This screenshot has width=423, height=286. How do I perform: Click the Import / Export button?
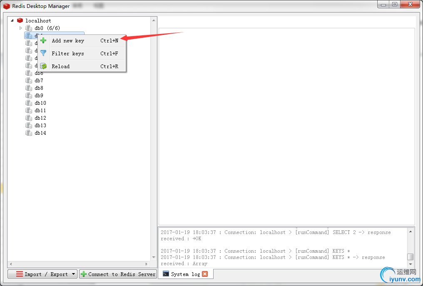click(x=42, y=274)
